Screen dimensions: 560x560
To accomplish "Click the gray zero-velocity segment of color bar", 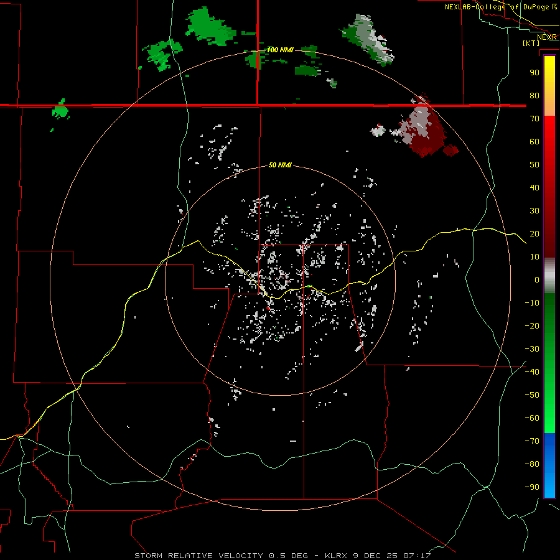I will (549, 276).
